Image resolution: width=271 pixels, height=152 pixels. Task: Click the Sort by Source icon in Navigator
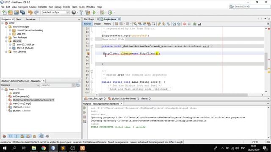click(47, 136)
